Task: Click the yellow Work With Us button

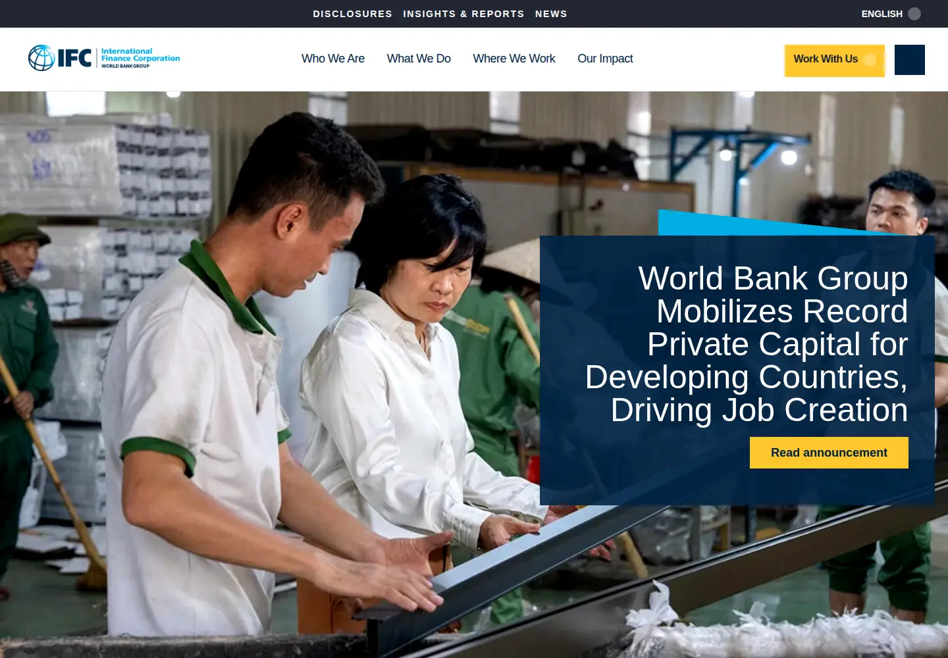Action: [x=834, y=60]
